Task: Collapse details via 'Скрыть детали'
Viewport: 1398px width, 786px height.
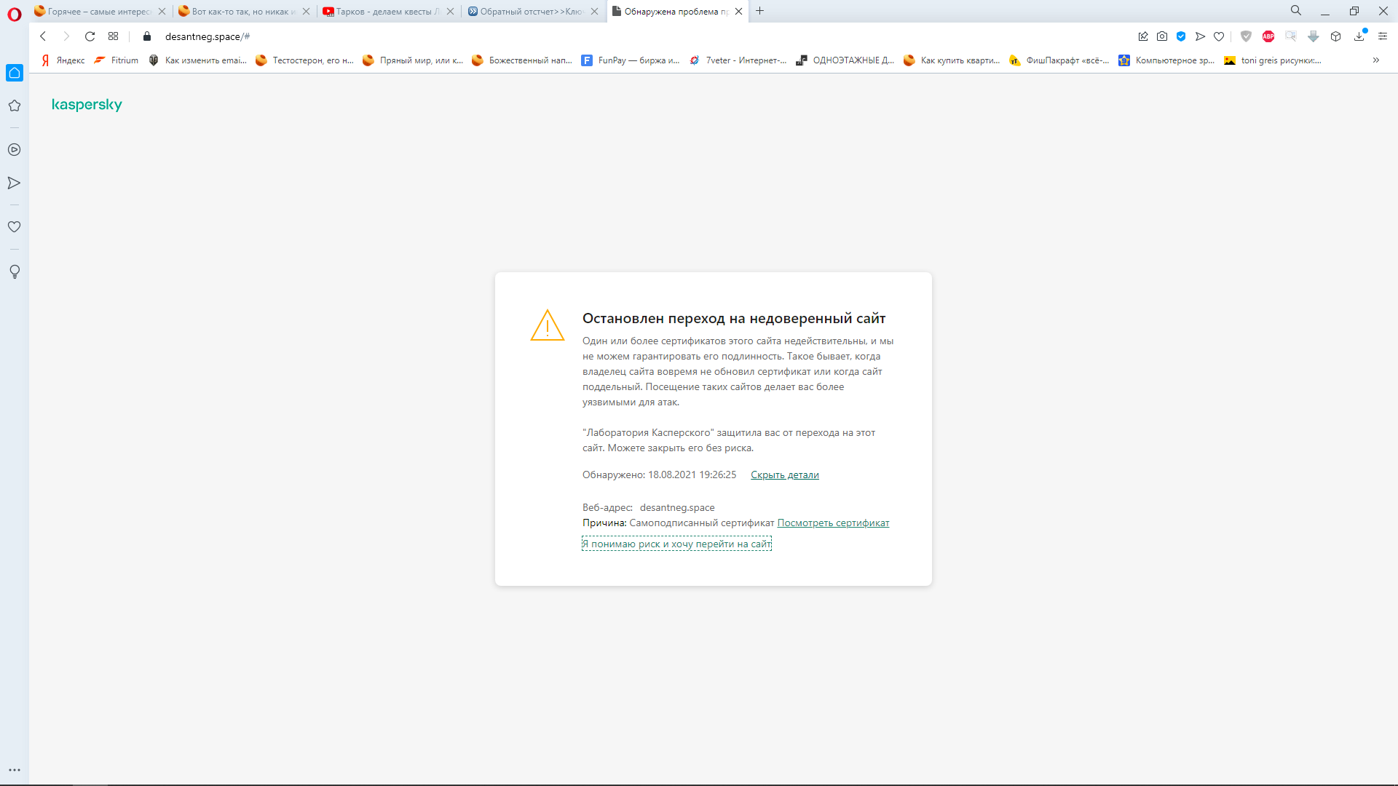Action: [784, 475]
